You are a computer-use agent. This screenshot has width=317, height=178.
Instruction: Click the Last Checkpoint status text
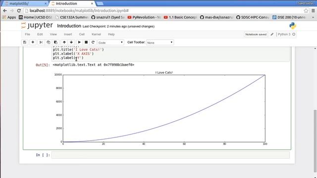point(118,26)
